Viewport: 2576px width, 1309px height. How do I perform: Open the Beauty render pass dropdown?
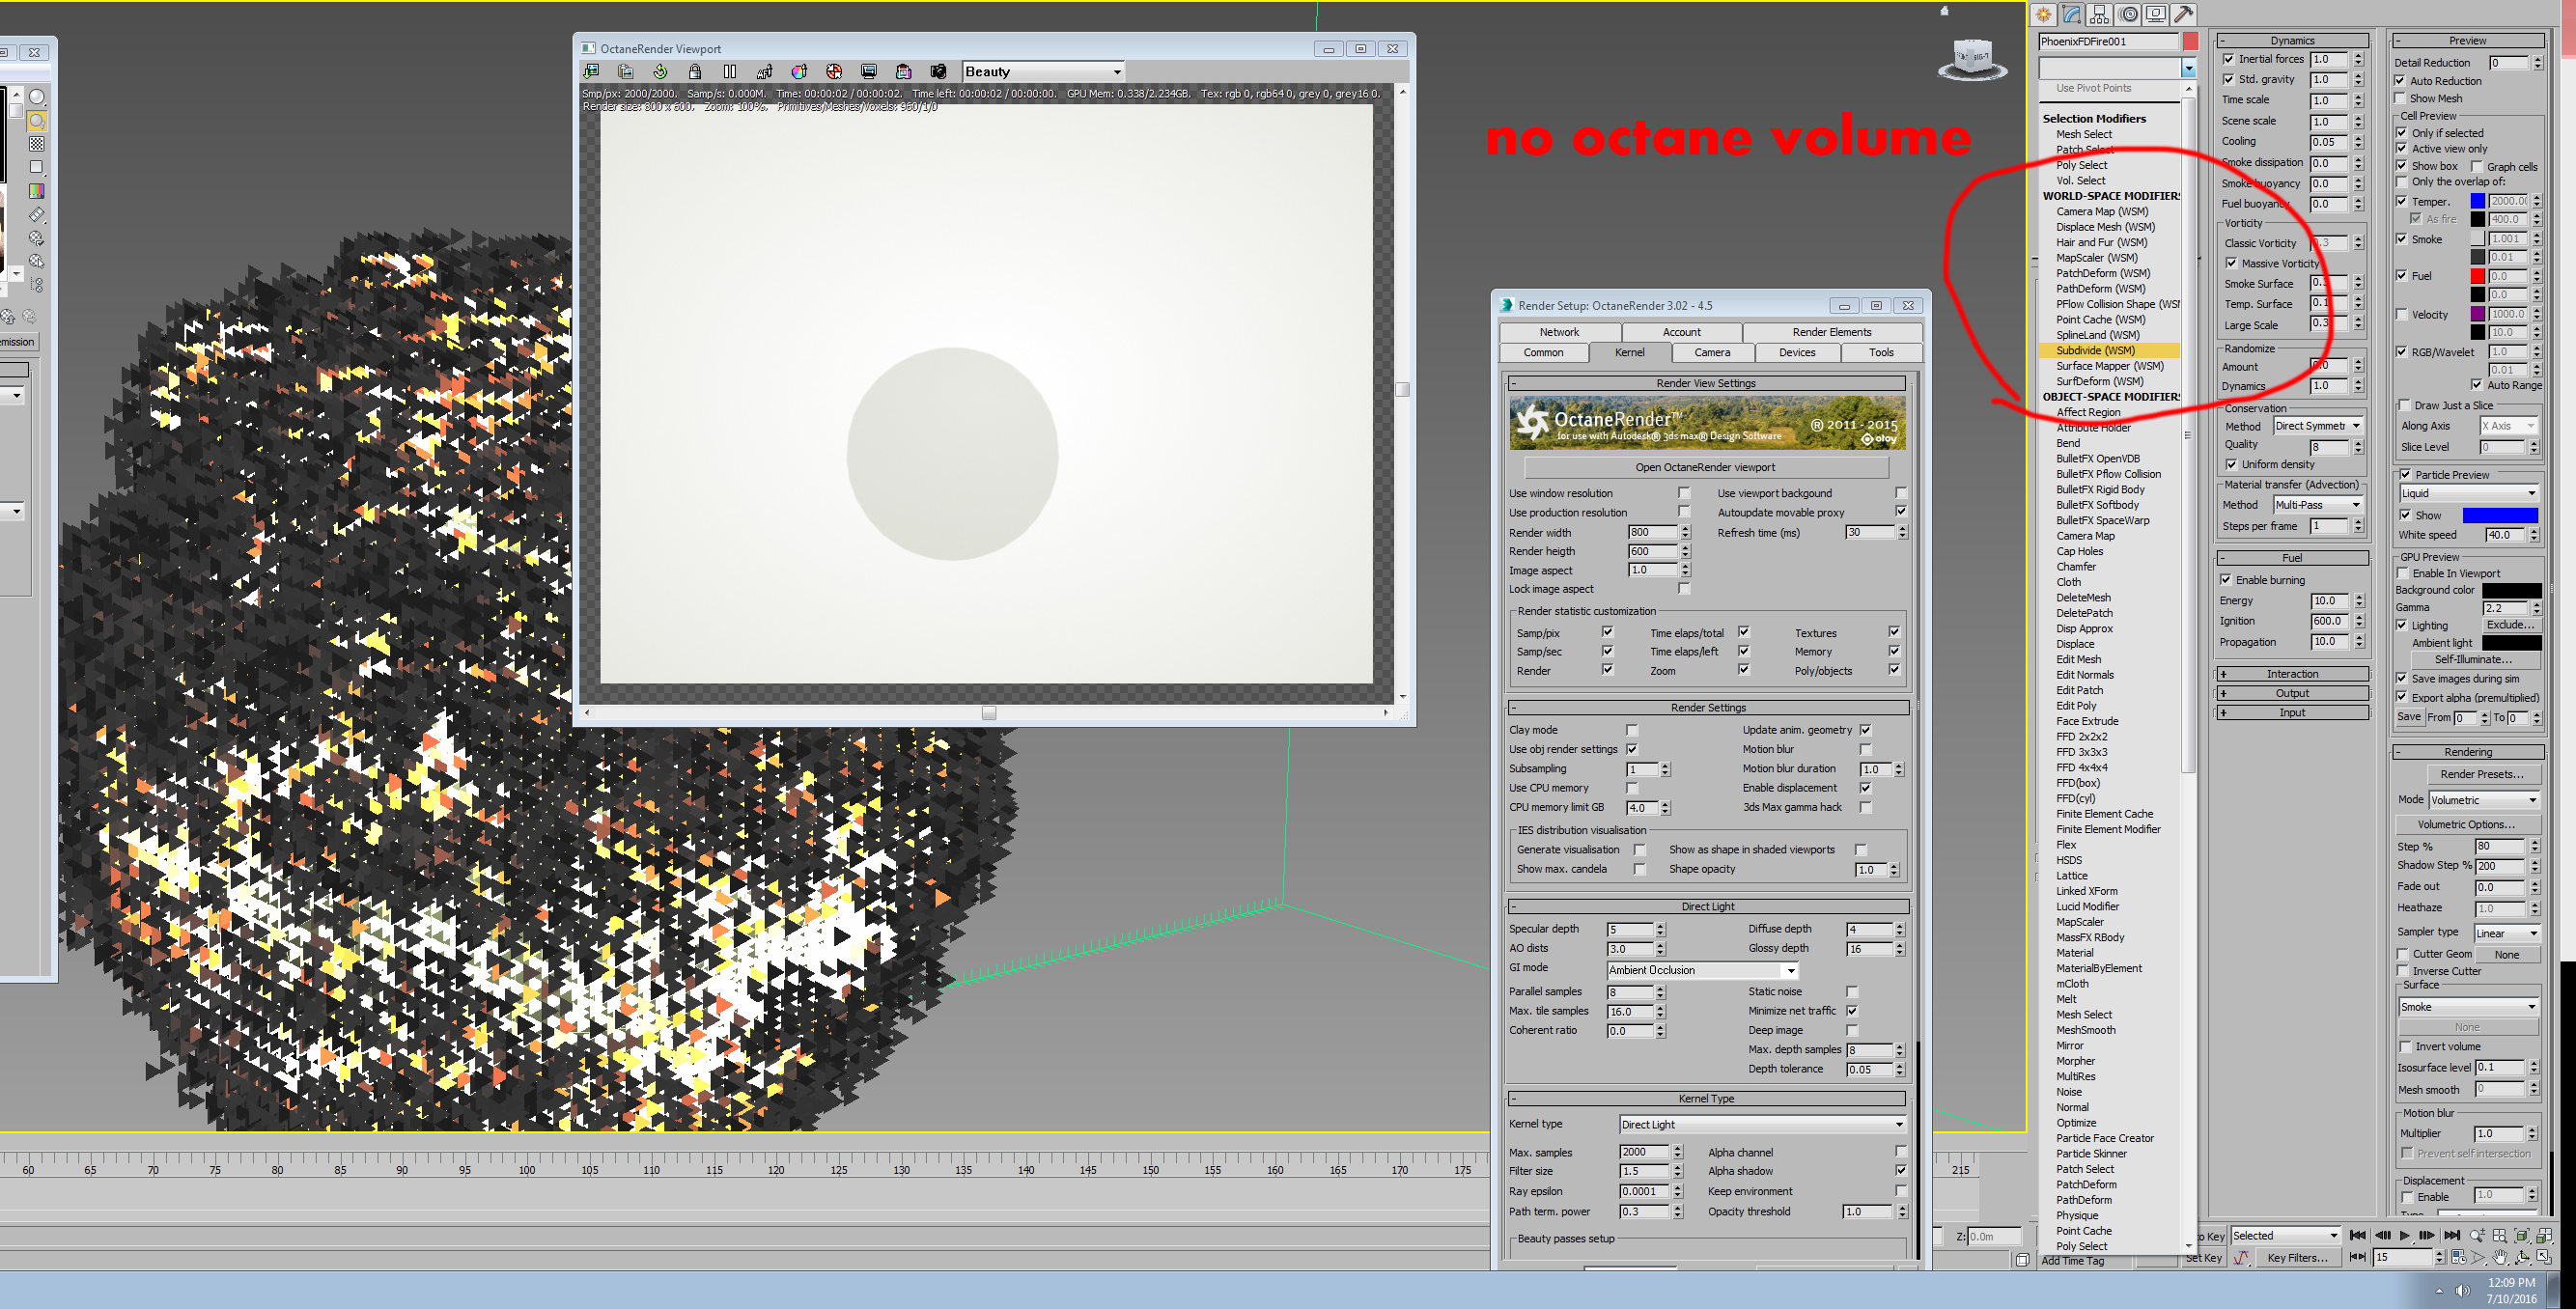(1043, 72)
